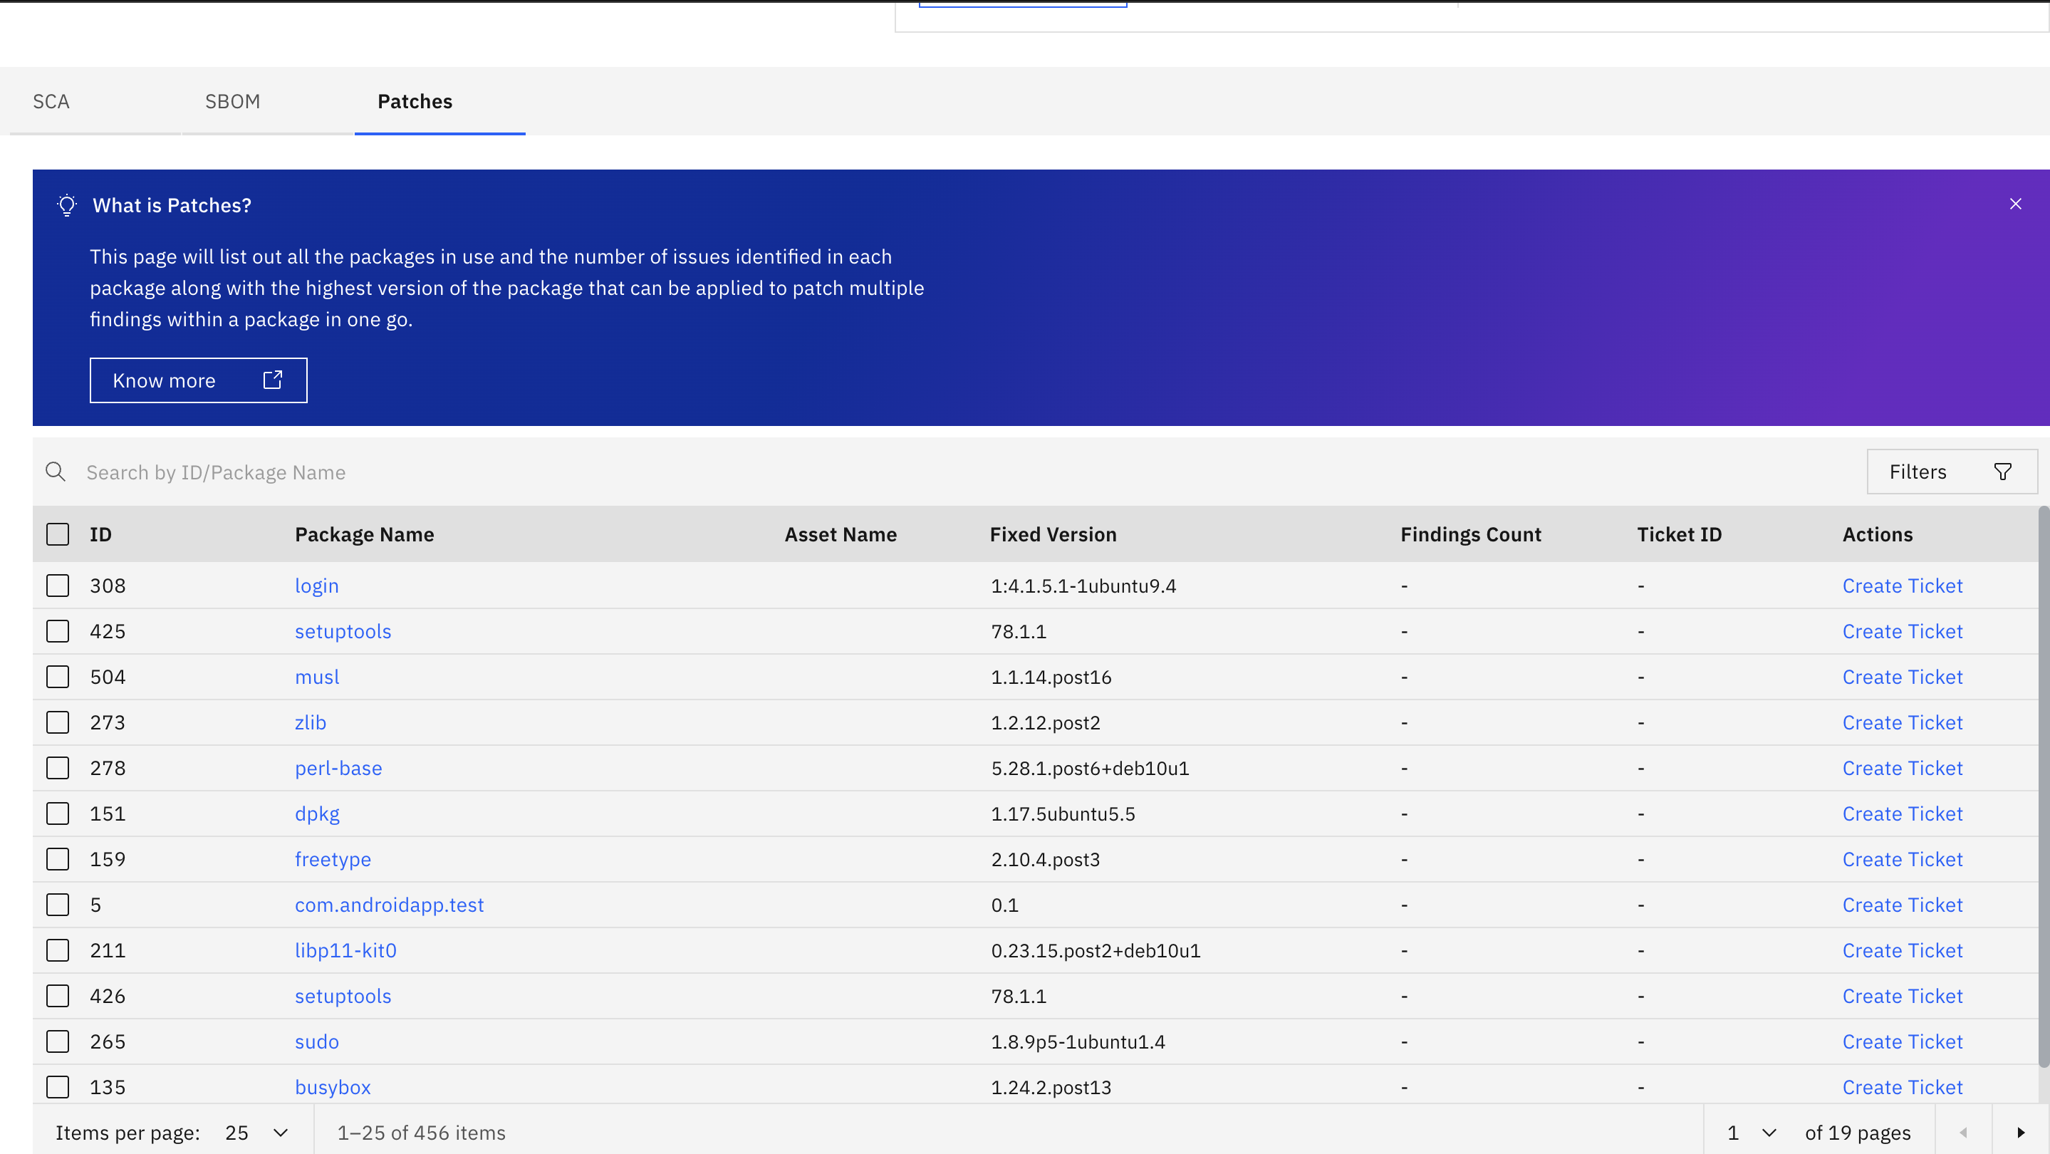Focus the Search by ID/Package Name field
Screen dimensions: 2050x1154
pyautogui.click(x=557, y=472)
